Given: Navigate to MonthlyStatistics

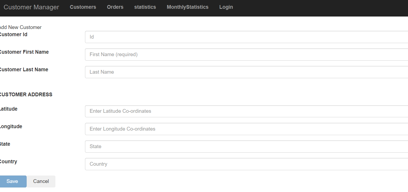Looking at the screenshot, I should 188,7.
